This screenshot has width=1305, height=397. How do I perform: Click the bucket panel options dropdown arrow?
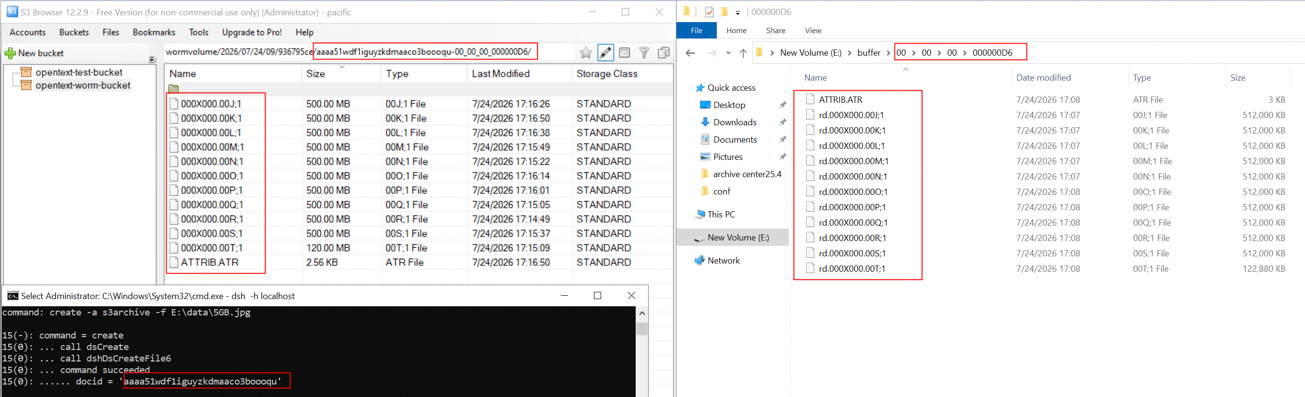[x=151, y=60]
